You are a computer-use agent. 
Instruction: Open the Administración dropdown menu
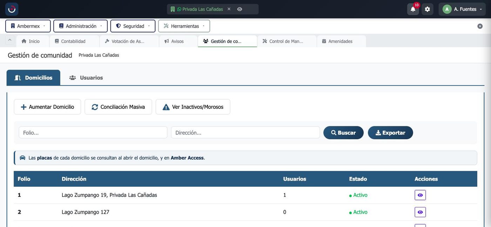[x=80, y=26]
